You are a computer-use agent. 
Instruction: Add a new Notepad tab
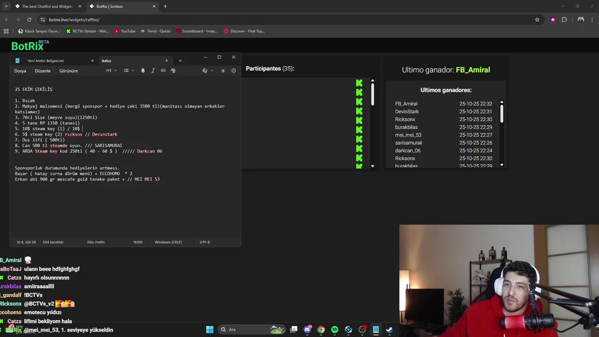[180, 60]
